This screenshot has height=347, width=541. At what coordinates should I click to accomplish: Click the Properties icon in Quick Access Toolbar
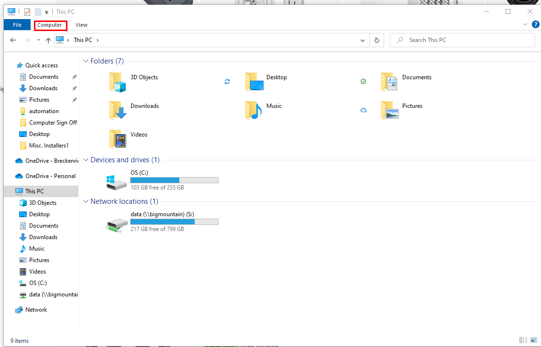tap(27, 11)
